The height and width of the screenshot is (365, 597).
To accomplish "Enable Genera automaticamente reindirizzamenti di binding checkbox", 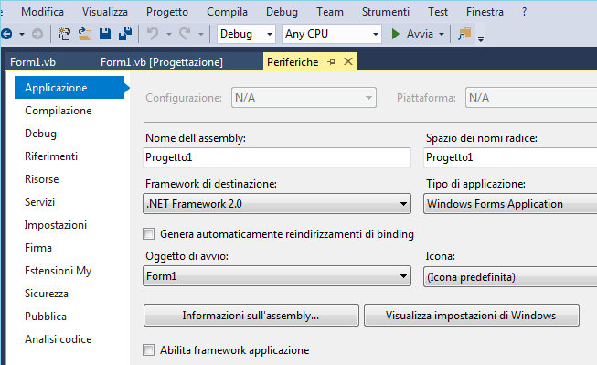I will click(148, 233).
